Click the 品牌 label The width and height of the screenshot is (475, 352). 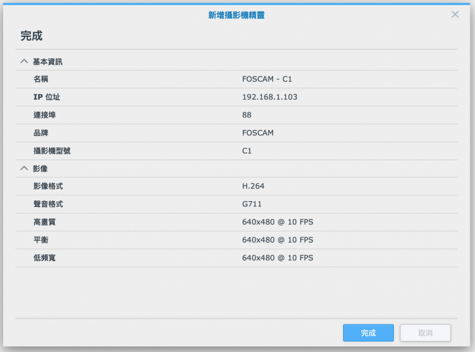pos(41,132)
